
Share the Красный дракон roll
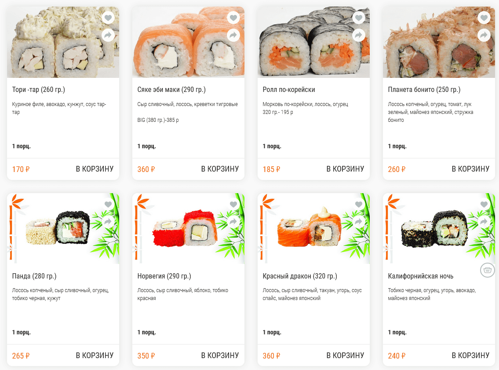[x=359, y=222]
